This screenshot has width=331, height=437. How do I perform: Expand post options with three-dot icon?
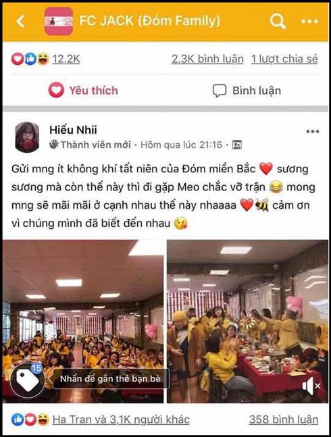[x=312, y=132]
